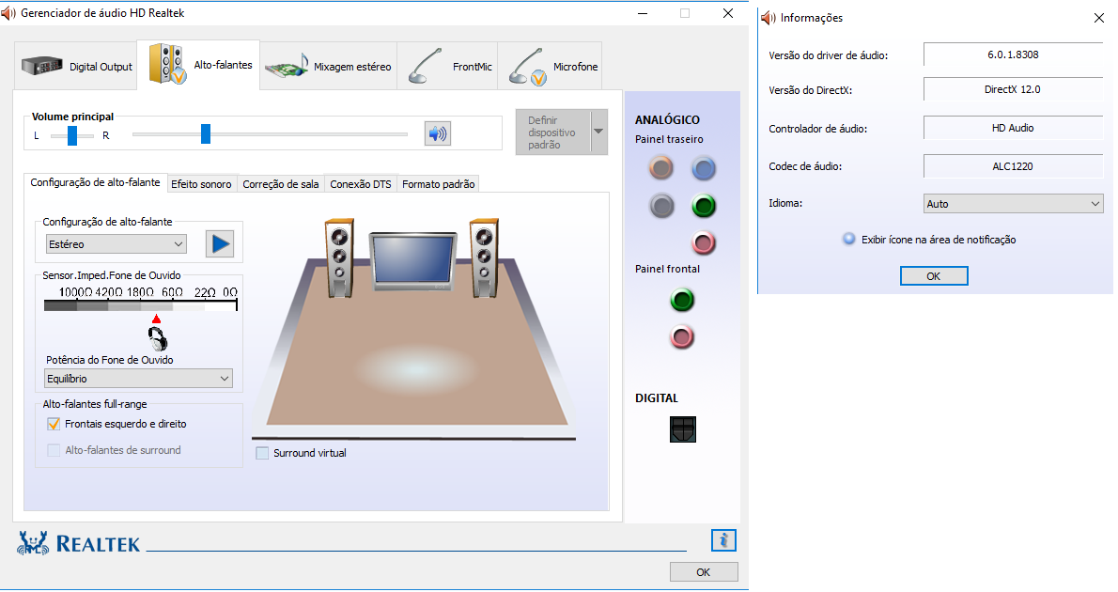Screen dimensions: 1118x592
Task: Click the left front speaker in the room
Action: [x=339, y=257]
